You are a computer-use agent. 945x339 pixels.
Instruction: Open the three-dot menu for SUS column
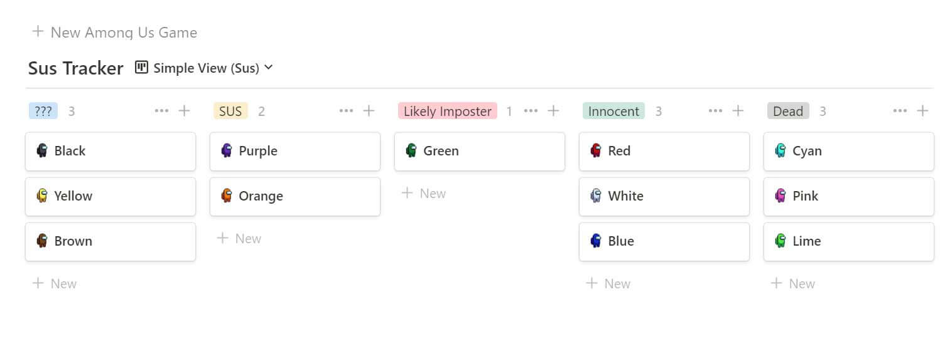(346, 111)
